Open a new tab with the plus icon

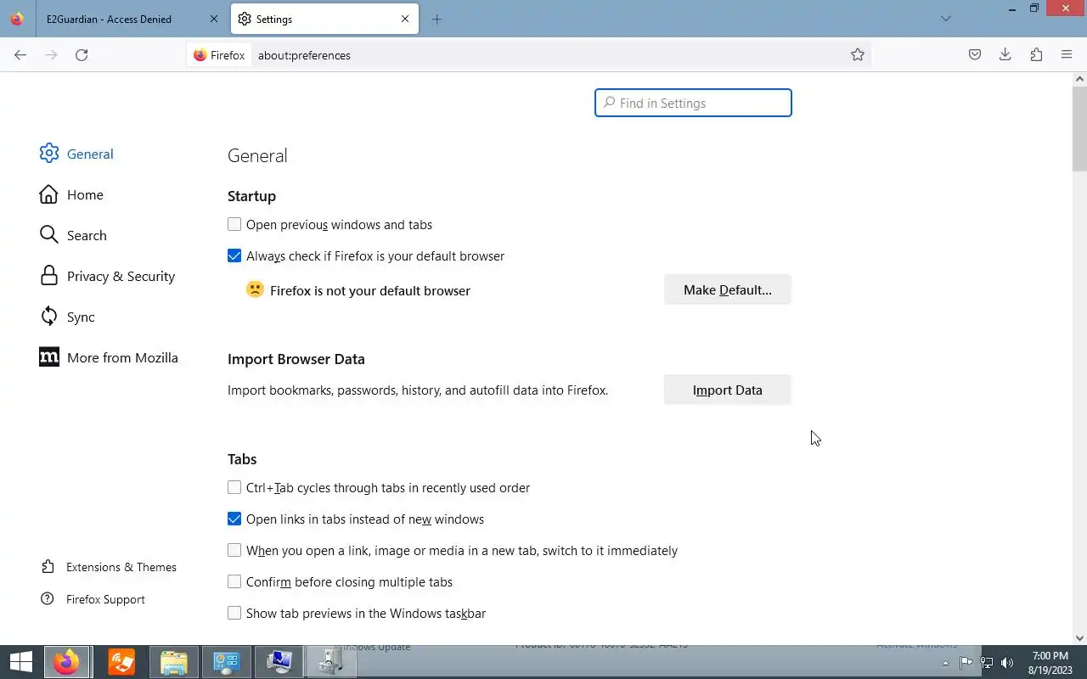click(x=436, y=19)
